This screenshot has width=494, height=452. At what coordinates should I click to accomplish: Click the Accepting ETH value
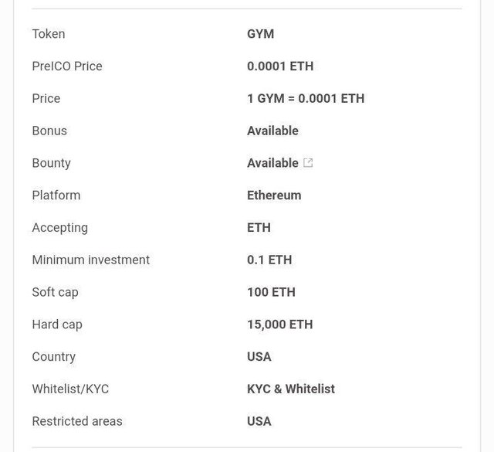point(259,228)
